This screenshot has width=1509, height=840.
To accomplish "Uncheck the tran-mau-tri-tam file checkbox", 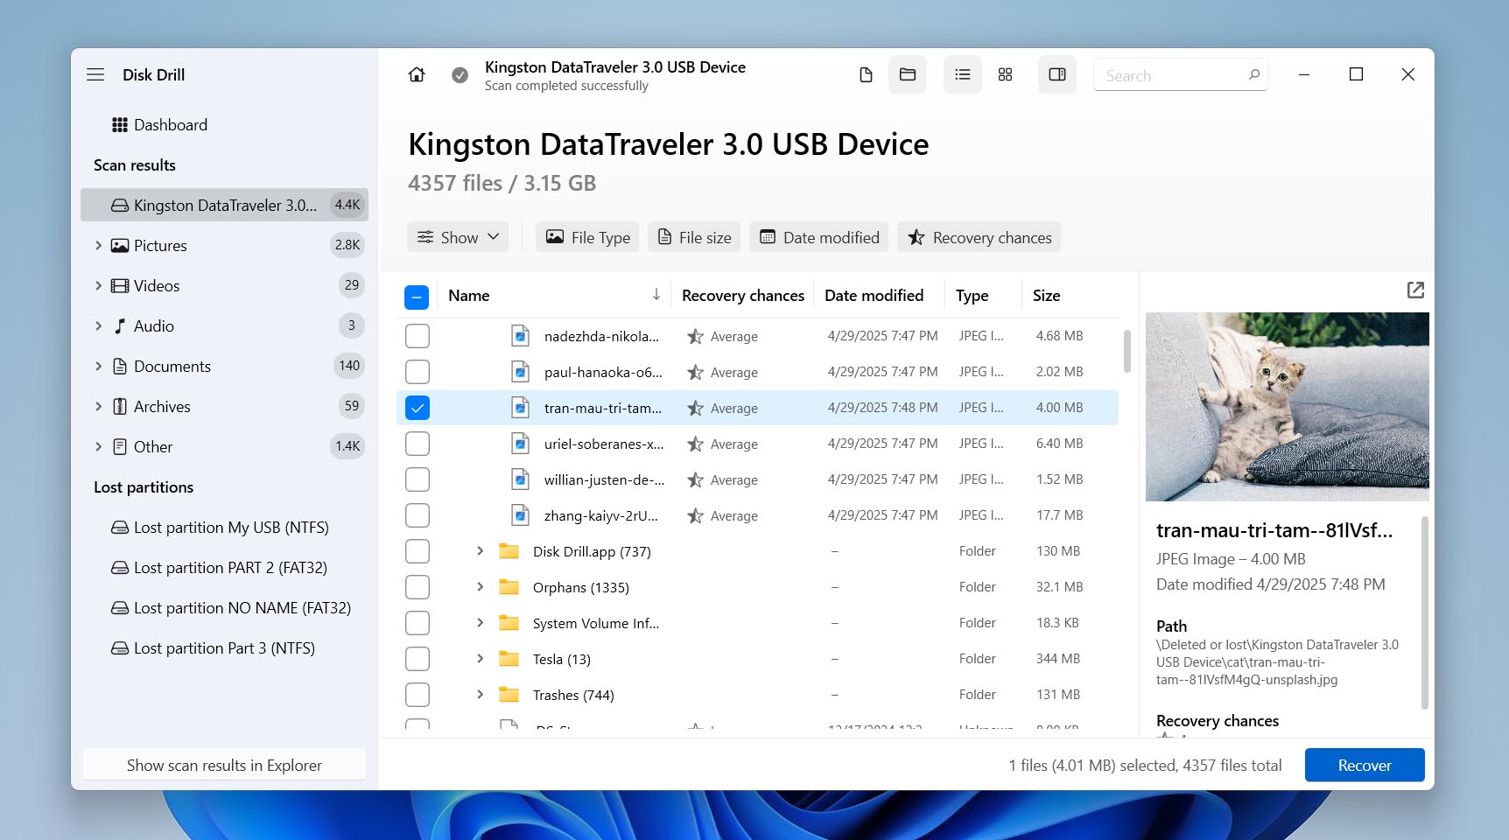I will pos(418,408).
